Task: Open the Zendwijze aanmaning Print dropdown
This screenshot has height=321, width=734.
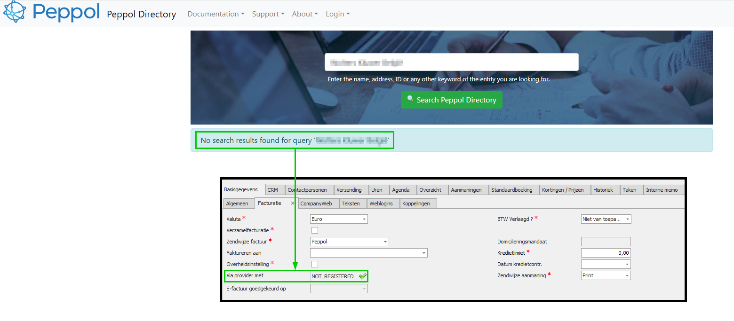Action: tap(627, 276)
